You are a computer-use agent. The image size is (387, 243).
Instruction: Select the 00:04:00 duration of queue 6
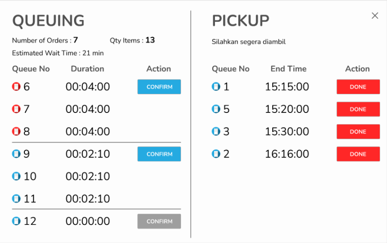pyautogui.click(x=87, y=87)
